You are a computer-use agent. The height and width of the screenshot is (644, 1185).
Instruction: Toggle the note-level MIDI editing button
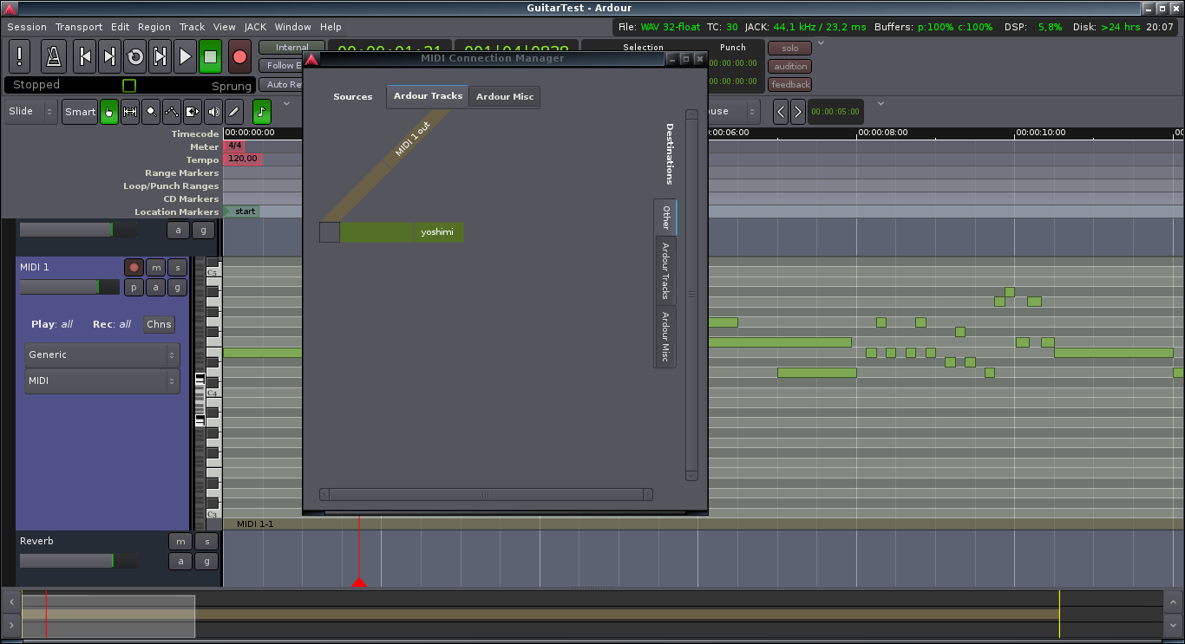[x=262, y=112]
